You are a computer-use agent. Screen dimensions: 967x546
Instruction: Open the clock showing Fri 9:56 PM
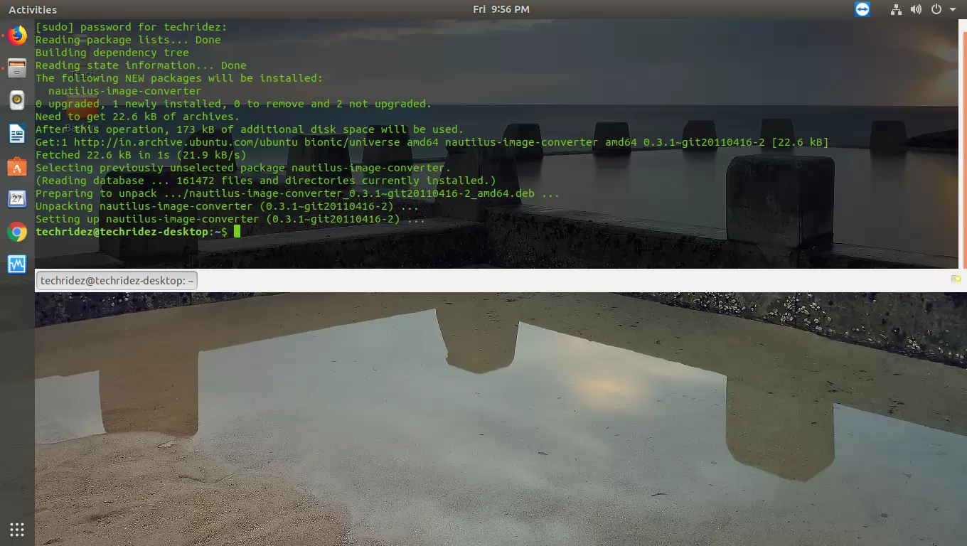pyautogui.click(x=501, y=9)
